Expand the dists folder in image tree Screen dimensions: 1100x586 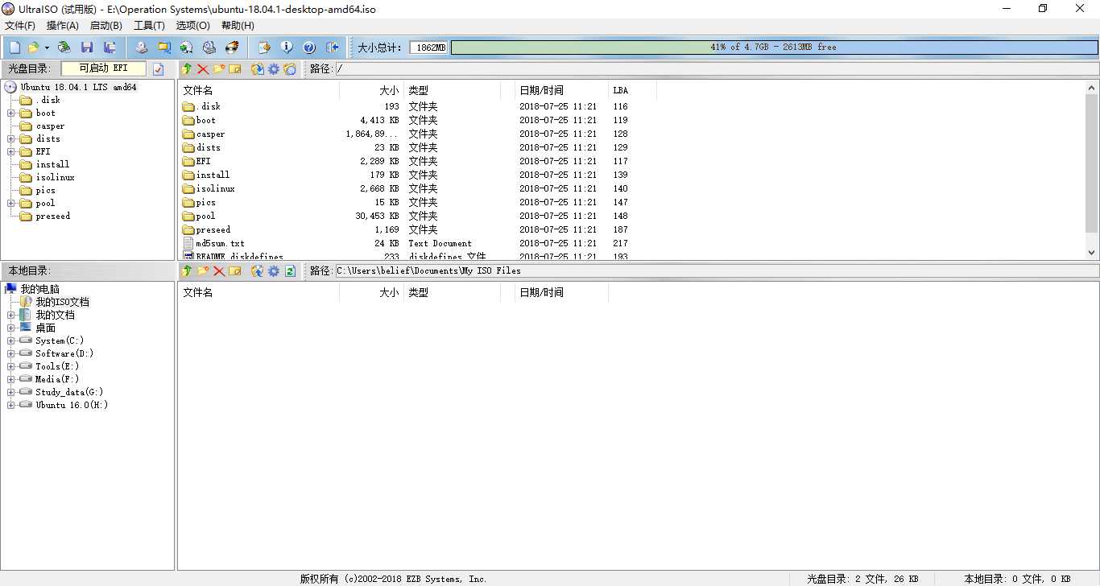click(11, 139)
